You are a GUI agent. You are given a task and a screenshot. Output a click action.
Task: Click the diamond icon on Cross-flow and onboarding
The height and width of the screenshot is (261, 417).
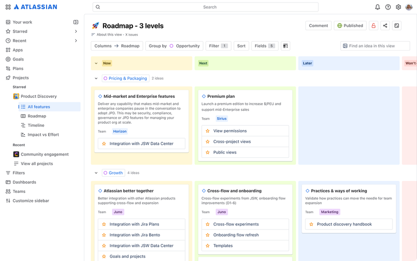coord(204,191)
